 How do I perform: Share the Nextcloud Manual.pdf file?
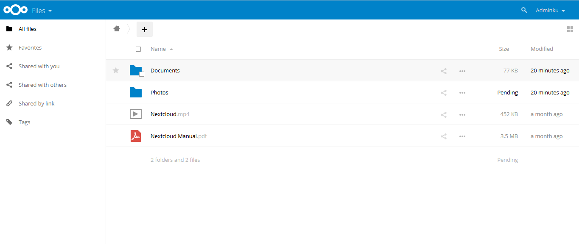pyautogui.click(x=444, y=136)
